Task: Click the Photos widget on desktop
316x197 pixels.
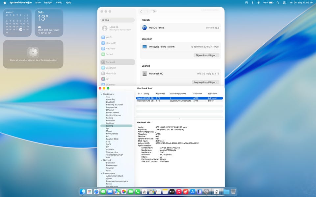Action: pos(33,54)
